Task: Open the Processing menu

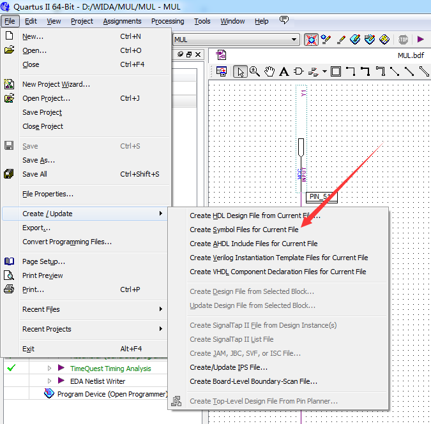Action: [x=168, y=21]
